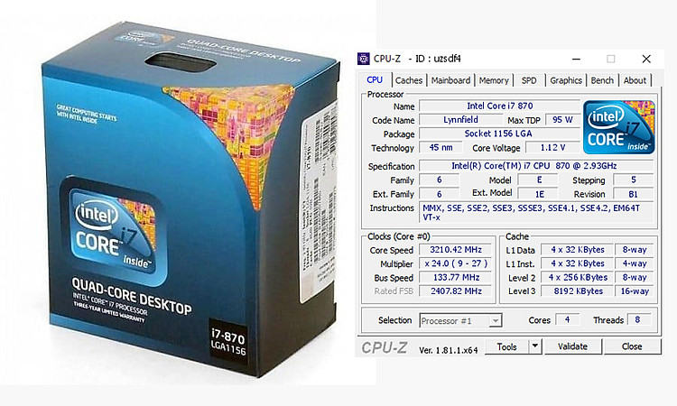Click the Close button at bottom

[x=632, y=346]
